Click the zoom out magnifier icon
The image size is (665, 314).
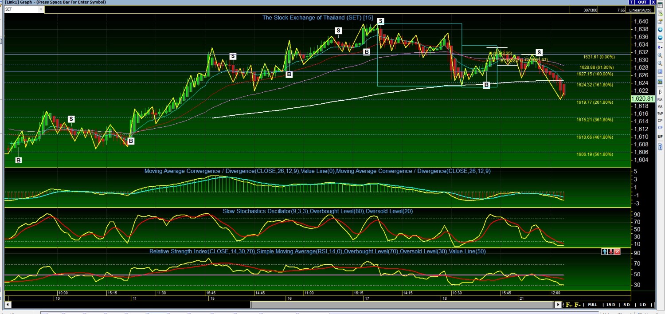660,64
